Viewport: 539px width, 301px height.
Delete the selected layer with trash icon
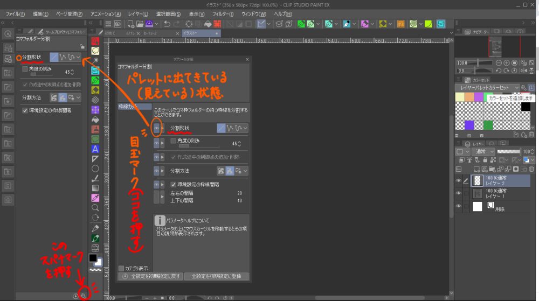[531, 169]
